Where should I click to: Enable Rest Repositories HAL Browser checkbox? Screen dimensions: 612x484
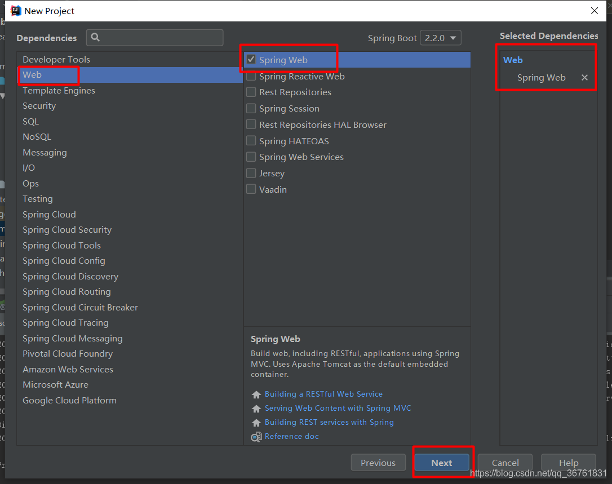pyautogui.click(x=251, y=125)
